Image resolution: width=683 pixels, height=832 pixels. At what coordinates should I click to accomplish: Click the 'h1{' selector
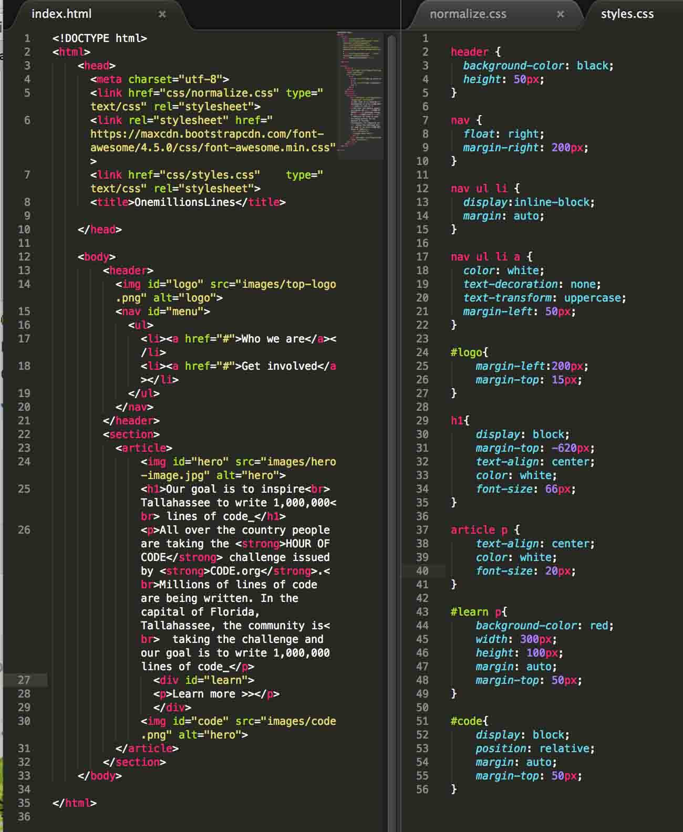point(460,421)
